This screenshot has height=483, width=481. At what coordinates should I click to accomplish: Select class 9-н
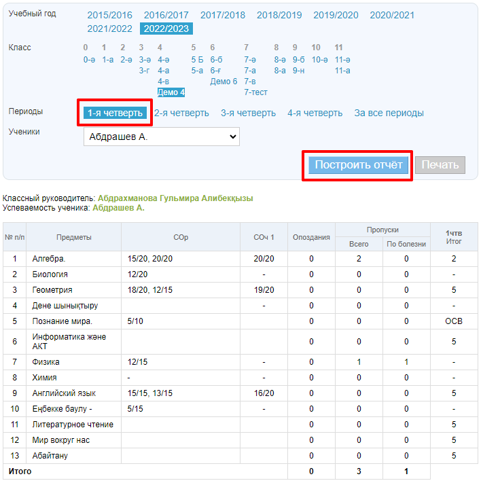[298, 71]
